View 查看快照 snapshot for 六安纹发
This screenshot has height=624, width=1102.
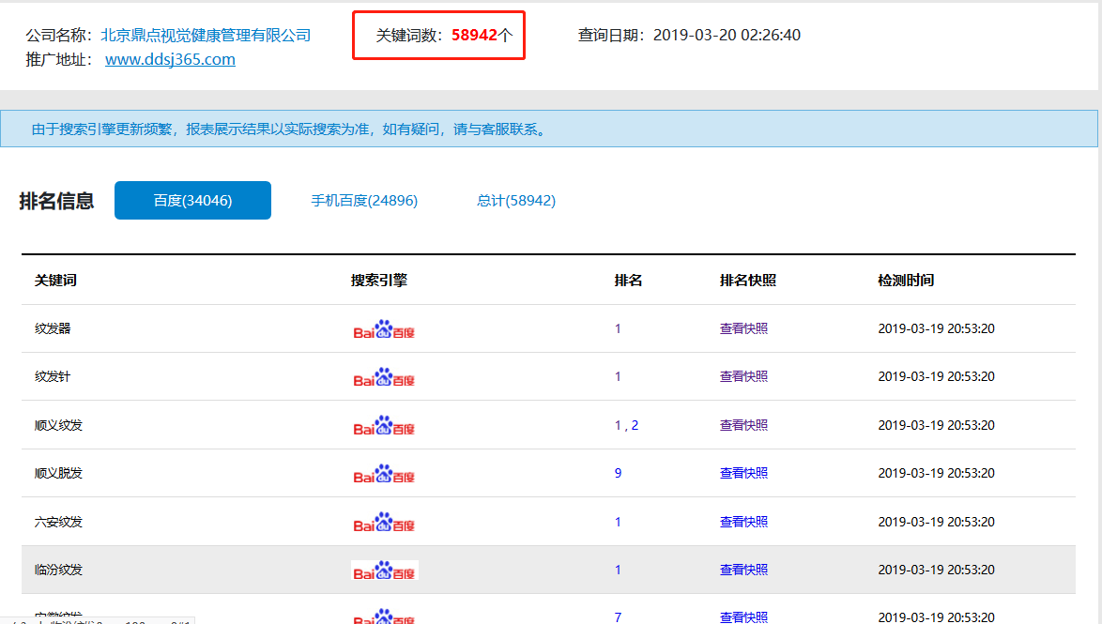(x=743, y=522)
